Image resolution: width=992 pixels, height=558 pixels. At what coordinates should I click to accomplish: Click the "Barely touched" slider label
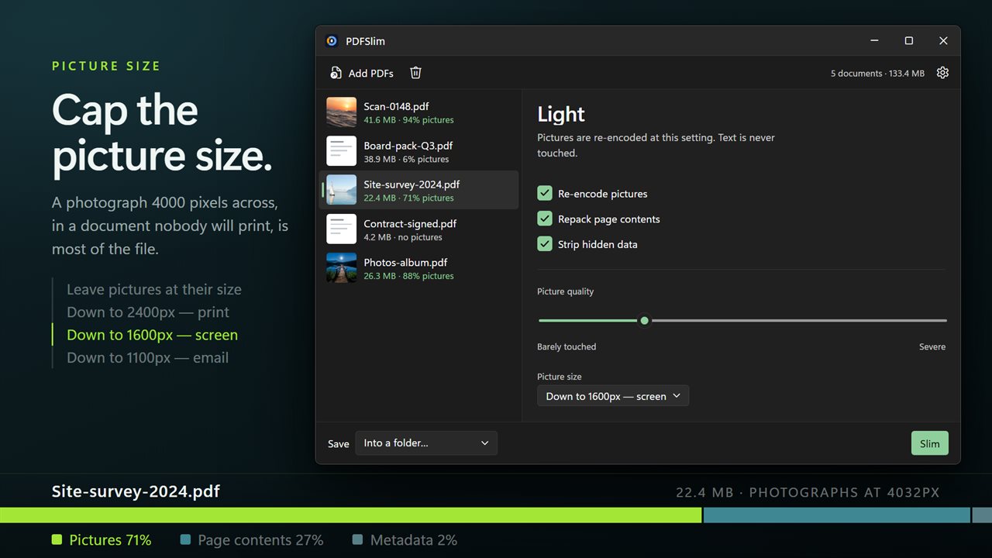567,347
